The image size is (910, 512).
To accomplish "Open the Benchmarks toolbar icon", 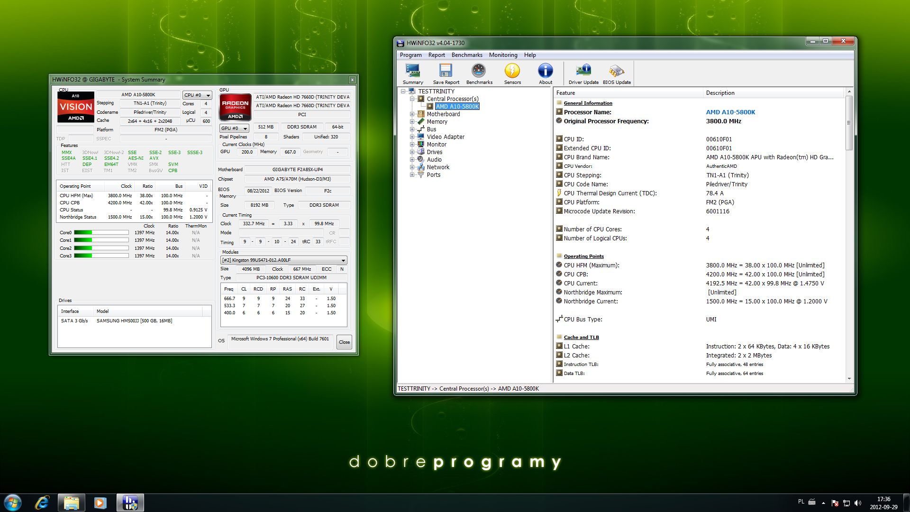I will [479, 73].
